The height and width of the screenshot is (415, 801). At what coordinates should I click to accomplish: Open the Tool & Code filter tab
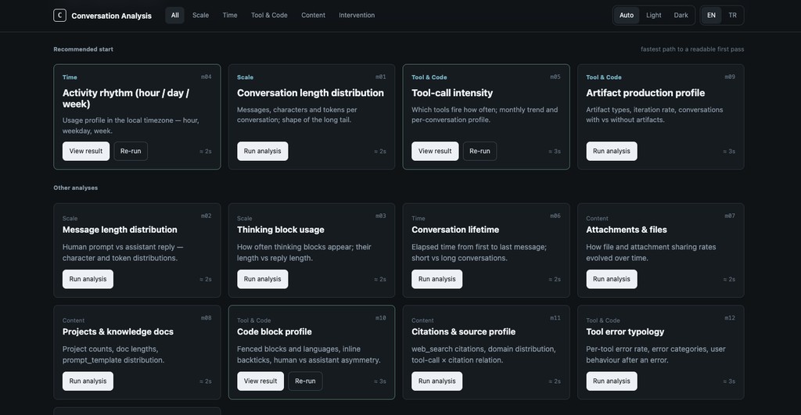[x=269, y=15]
